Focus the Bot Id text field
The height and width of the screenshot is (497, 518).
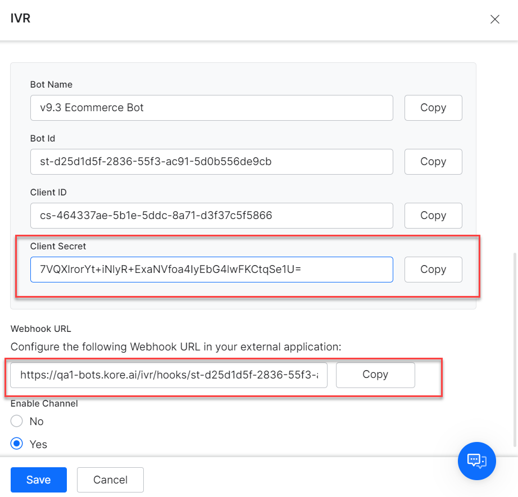click(x=211, y=162)
